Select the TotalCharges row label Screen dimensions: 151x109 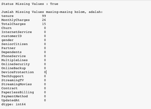point(13,24)
